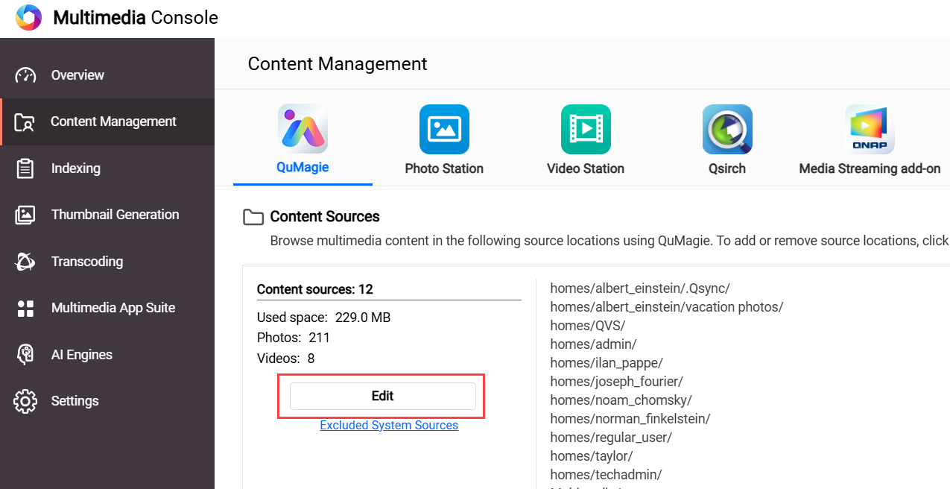This screenshot has height=489, width=950.
Task: Select the Content Management sidebar item
Action: point(113,122)
